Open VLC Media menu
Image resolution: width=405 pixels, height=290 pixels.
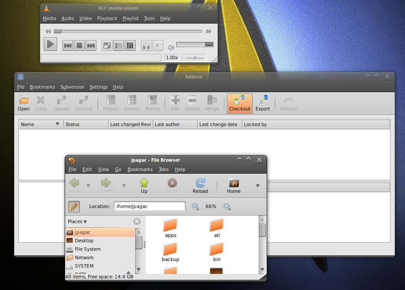(50, 18)
